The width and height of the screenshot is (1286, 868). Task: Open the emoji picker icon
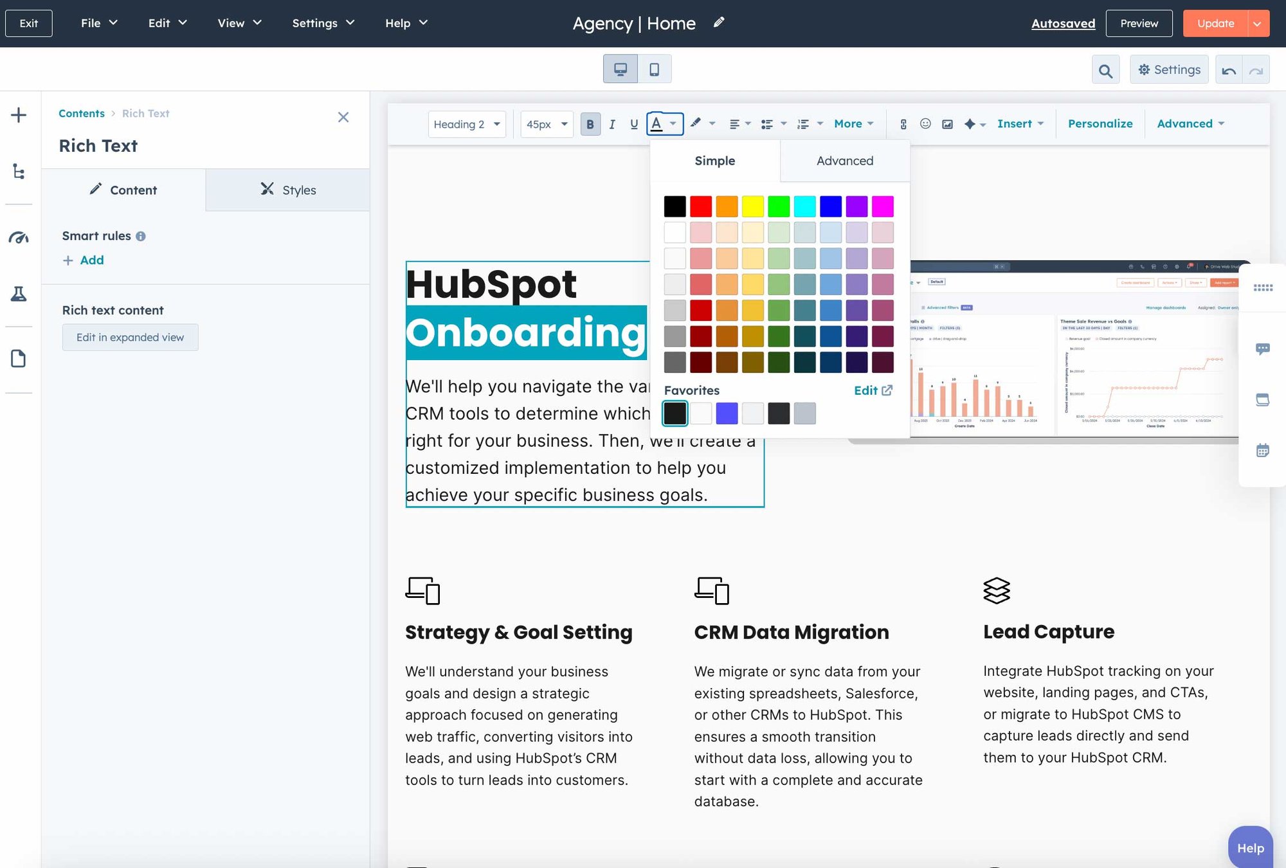point(925,123)
